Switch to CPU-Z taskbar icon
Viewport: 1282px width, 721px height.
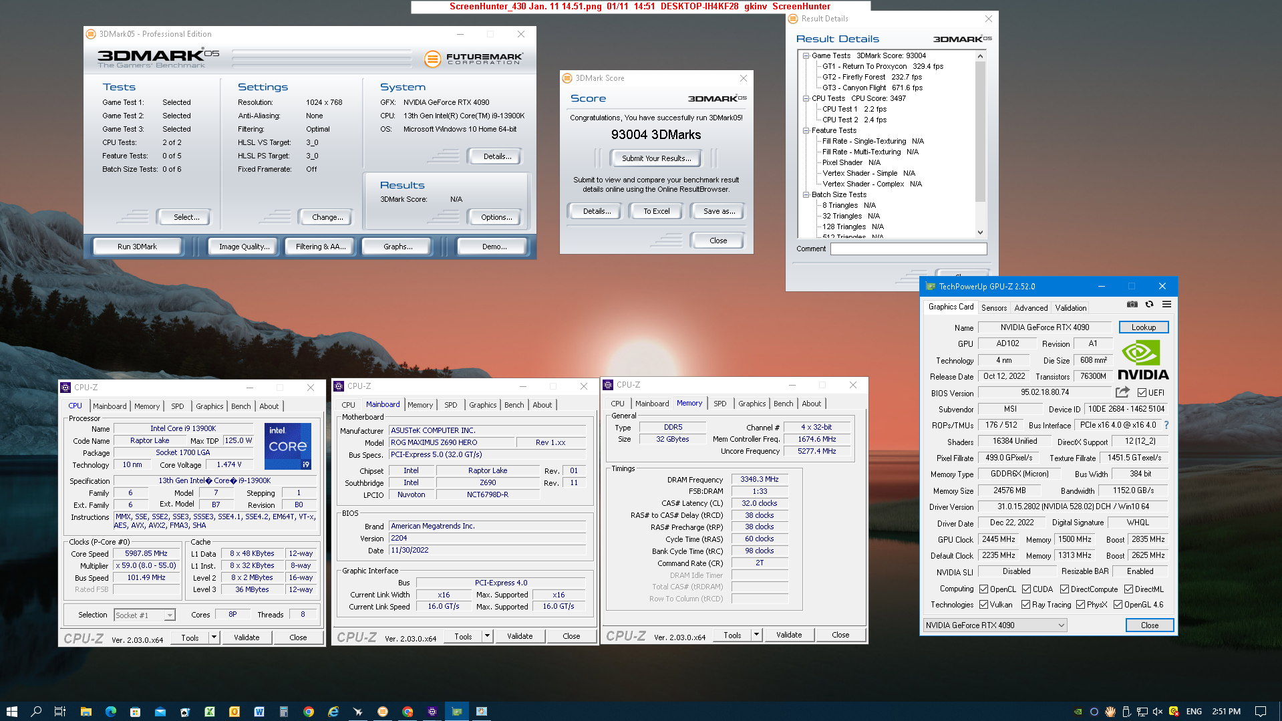click(x=432, y=712)
